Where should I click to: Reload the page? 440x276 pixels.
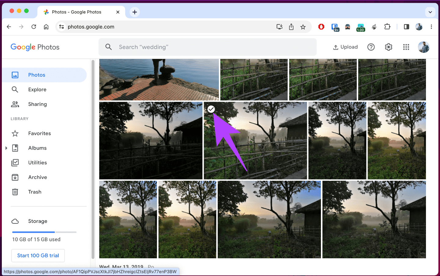34,27
